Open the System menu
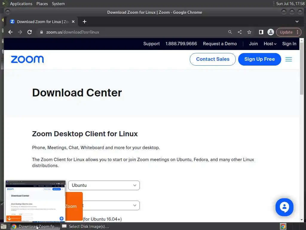This screenshot has height=230, width=306. pos(58,4)
